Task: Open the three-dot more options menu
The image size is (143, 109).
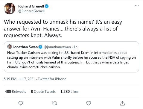Action: (x=137, y=6)
